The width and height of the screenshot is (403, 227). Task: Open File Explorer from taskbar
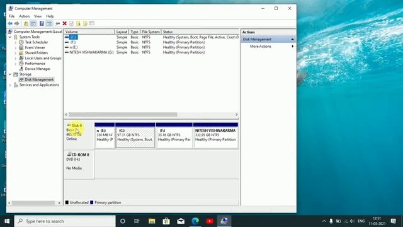pos(152,221)
